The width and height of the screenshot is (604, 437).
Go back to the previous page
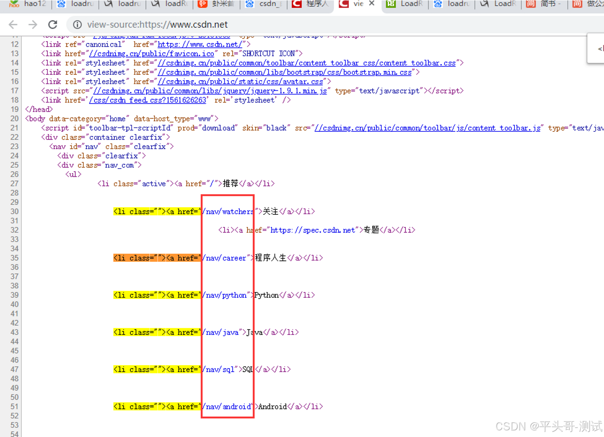tap(13, 25)
